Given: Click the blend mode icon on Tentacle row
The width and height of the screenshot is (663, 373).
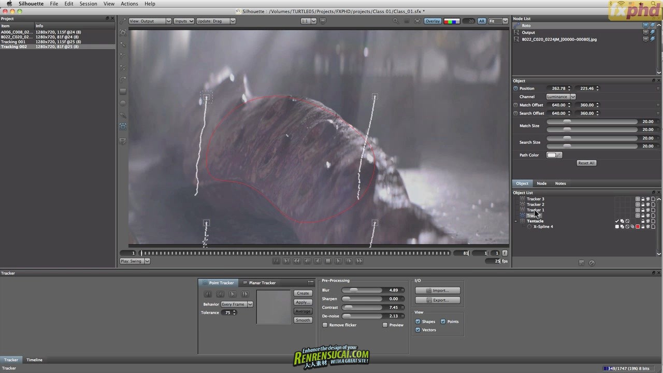Looking at the screenshot, I should click(622, 221).
